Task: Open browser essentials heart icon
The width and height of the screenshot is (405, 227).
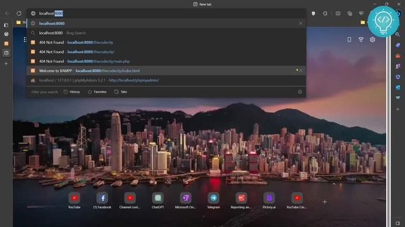Action: pyautogui.click(x=361, y=13)
